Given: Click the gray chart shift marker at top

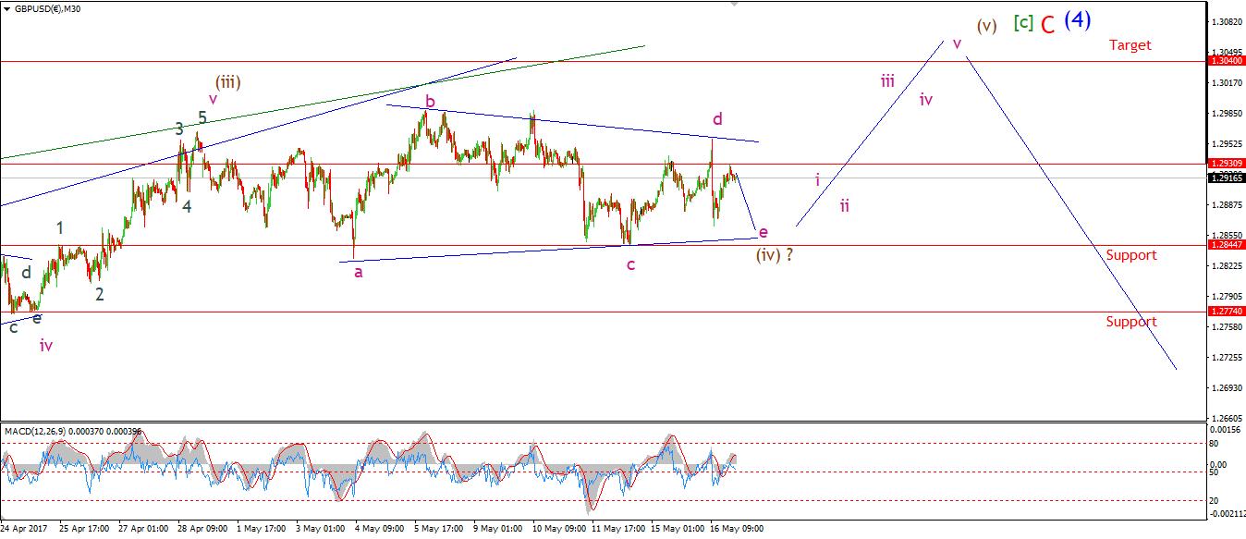Looking at the screenshot, I should tap(735, 4).
